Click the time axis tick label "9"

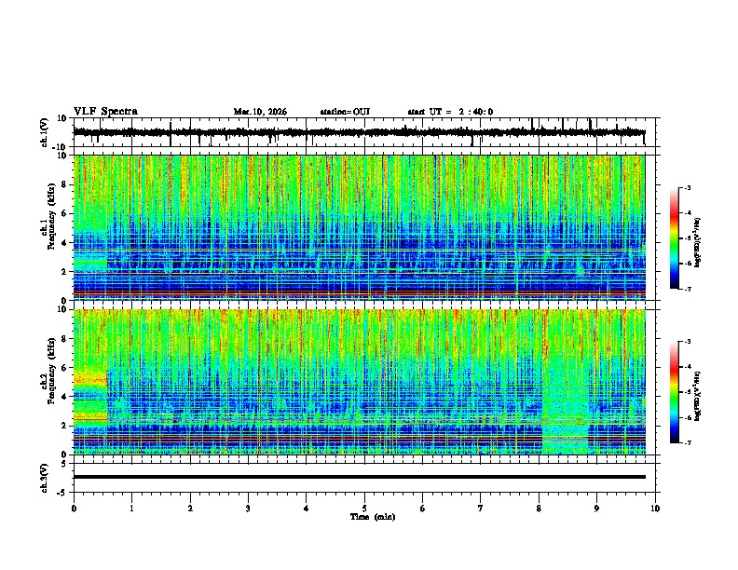pos(596,509)
